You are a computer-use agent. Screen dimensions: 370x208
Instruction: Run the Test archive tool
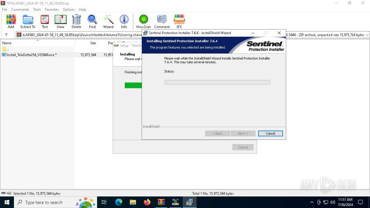(x=45, y=22)
